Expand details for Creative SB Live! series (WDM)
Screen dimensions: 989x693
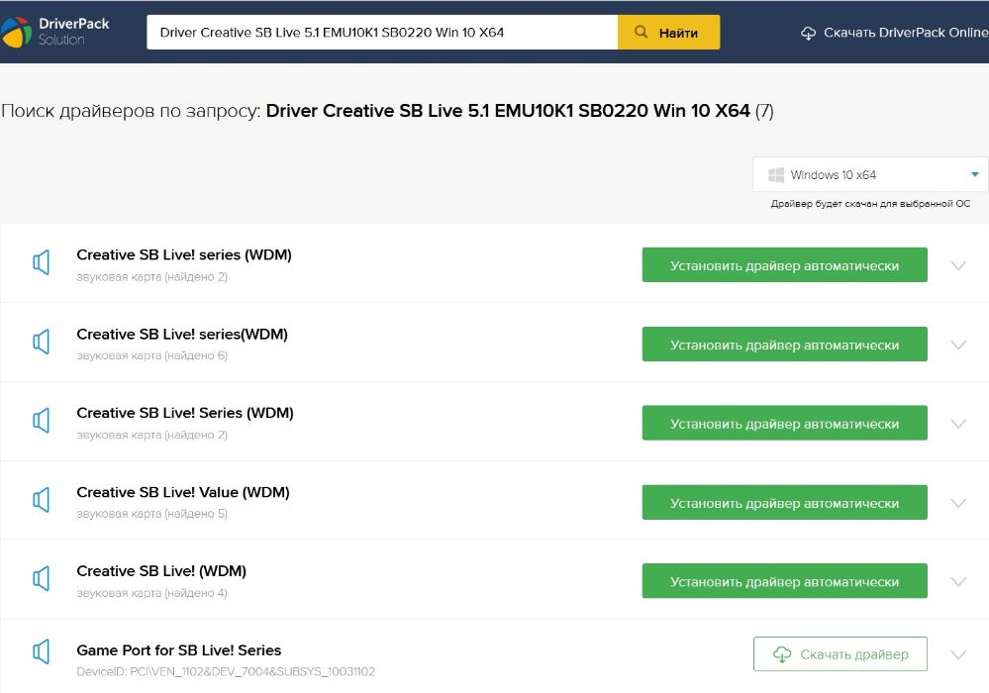(957, 265)
